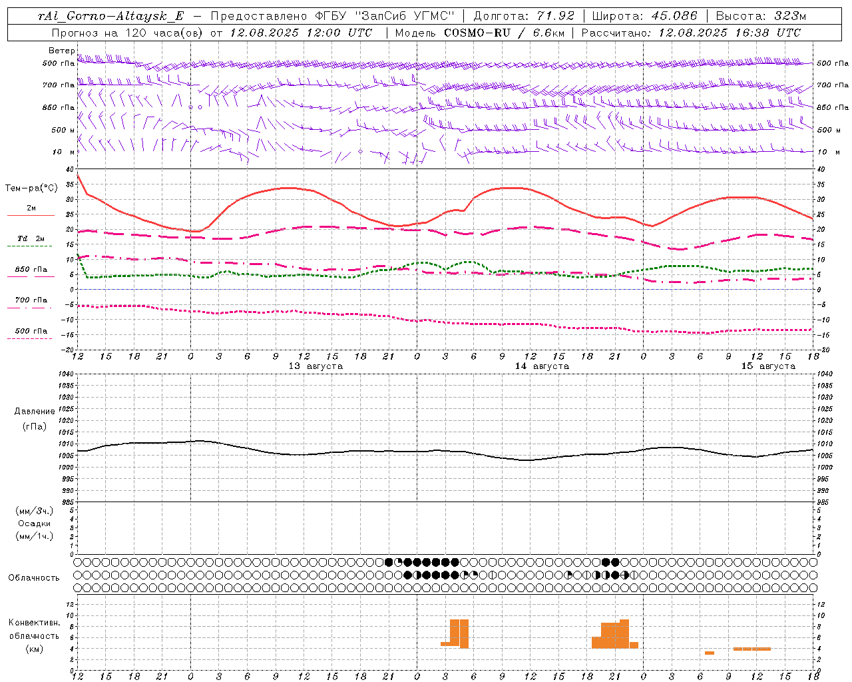
Task: Click the 15 августа date label
Action: point(768,366)
